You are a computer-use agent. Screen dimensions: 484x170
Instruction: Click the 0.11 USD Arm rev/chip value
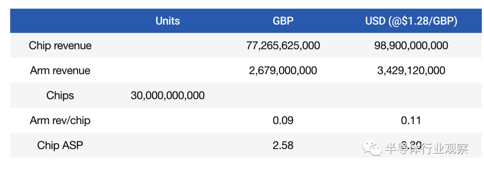(x=411, y=120)
